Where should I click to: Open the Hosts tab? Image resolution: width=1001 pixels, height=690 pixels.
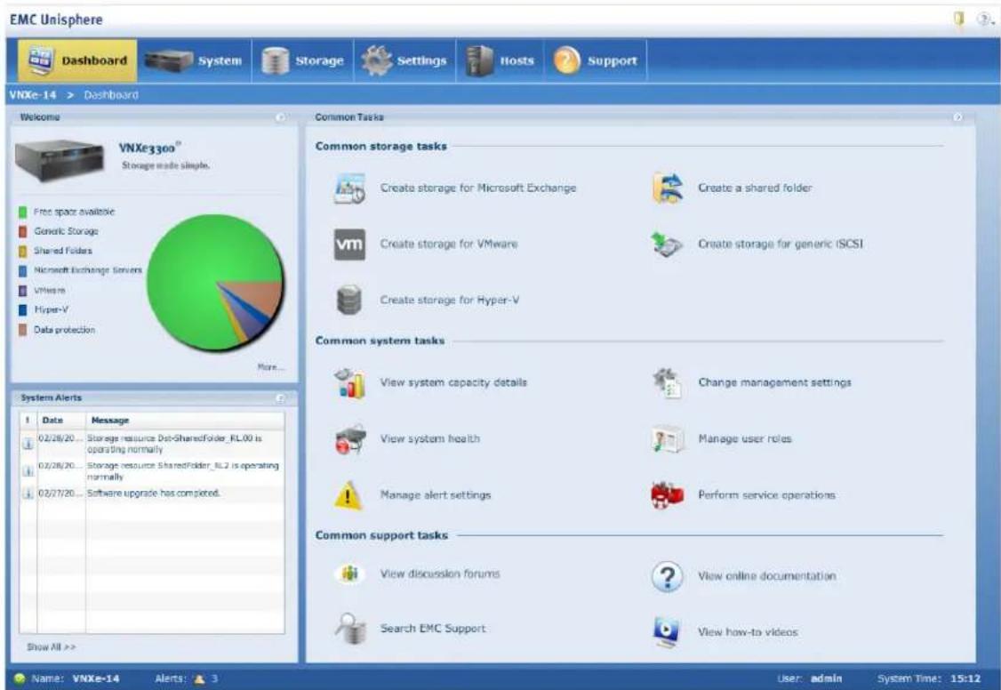coord(500,60)
